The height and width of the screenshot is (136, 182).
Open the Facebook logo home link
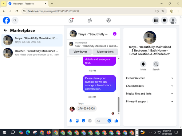pyautogui.click(x=6, y=20)
